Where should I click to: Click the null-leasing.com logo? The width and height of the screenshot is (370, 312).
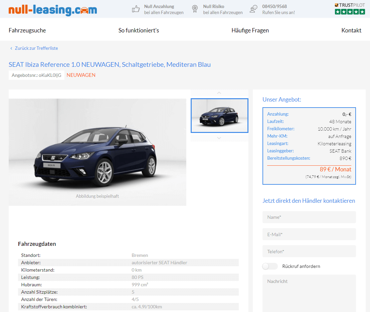(x=53, y=10)
